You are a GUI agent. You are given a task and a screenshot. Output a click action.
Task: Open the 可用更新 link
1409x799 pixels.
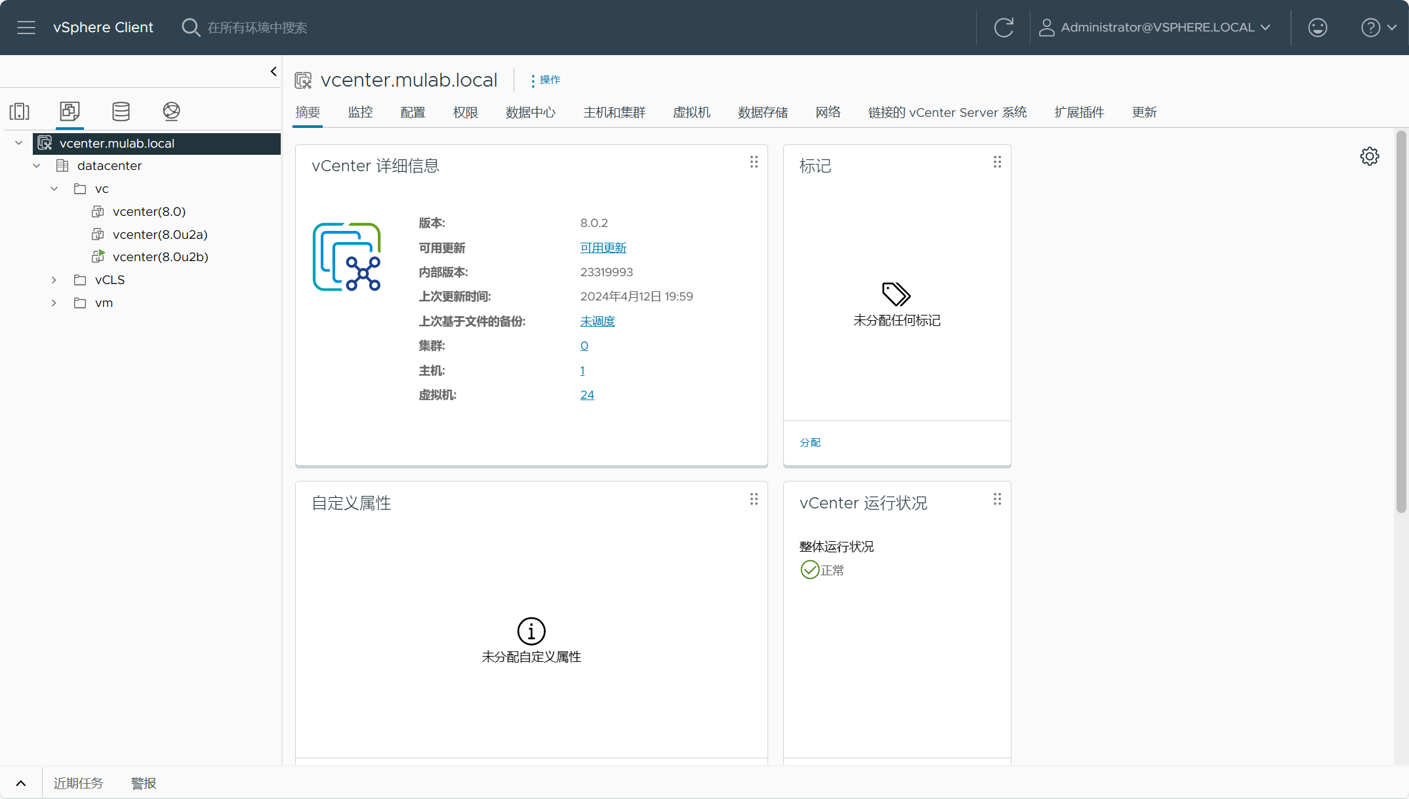(x=603, y=248)
